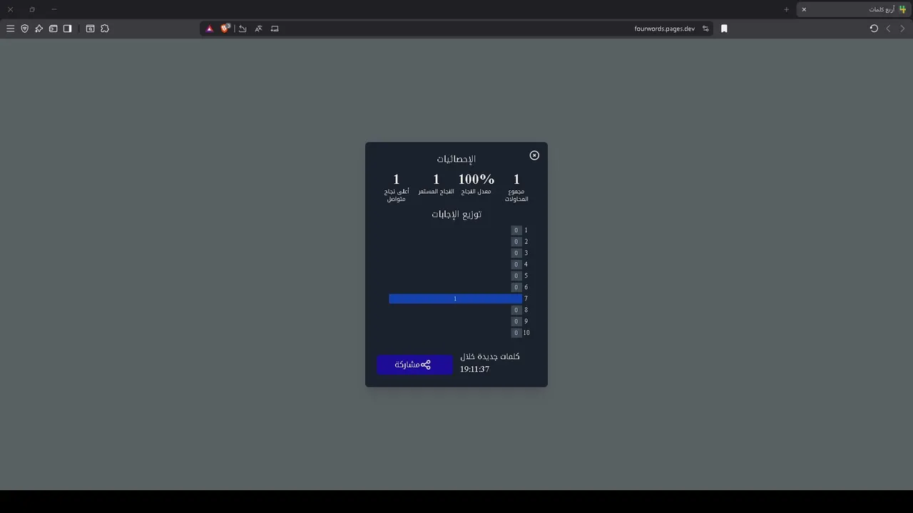The image size is (913, 513).
Task: Open site settings icon beside the URL
Action: pyautogui.click(x=705, y=28)
